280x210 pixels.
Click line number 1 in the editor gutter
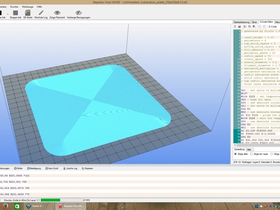point(239,31)
